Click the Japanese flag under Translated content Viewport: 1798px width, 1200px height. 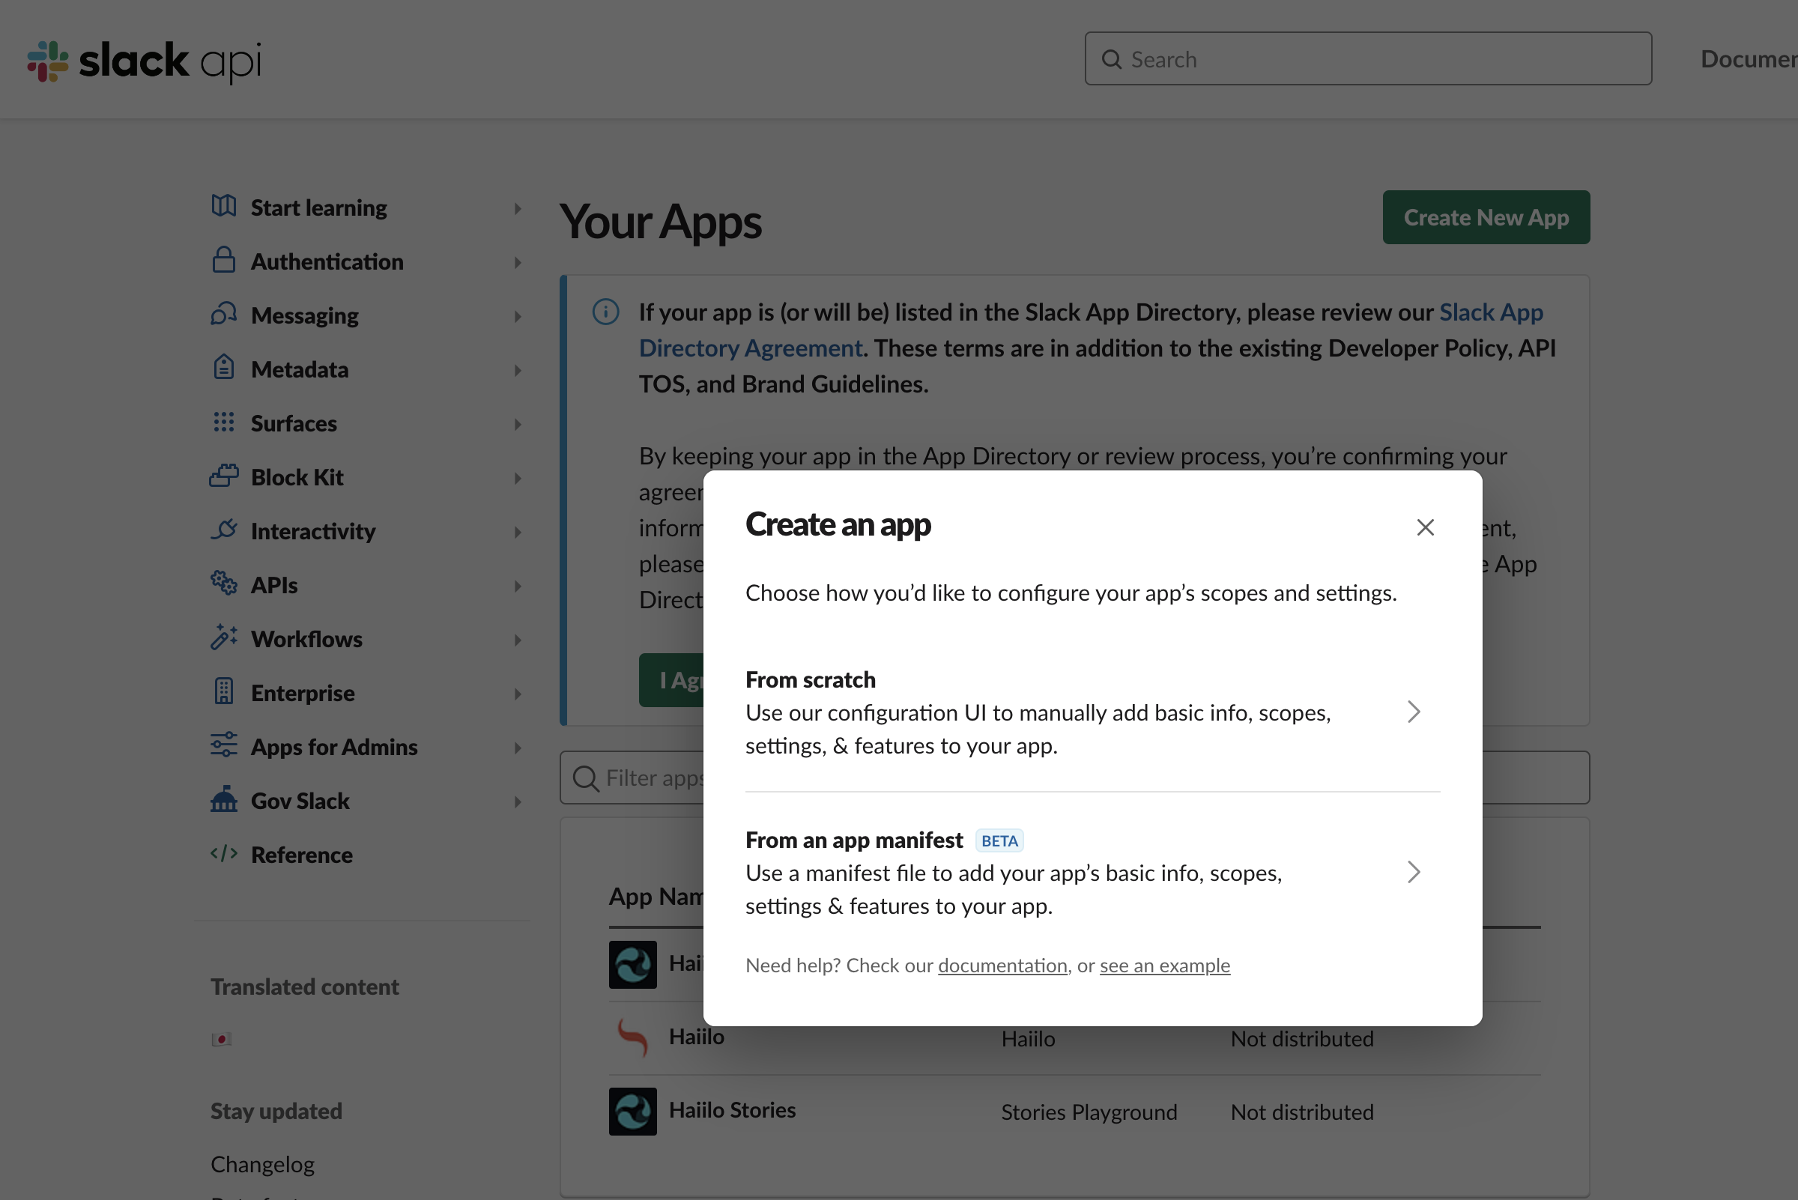click(x=222, y=1038)
